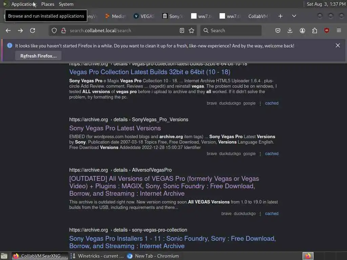
Task: Open the extensions puzzle icon
Action: coord(314,30)
